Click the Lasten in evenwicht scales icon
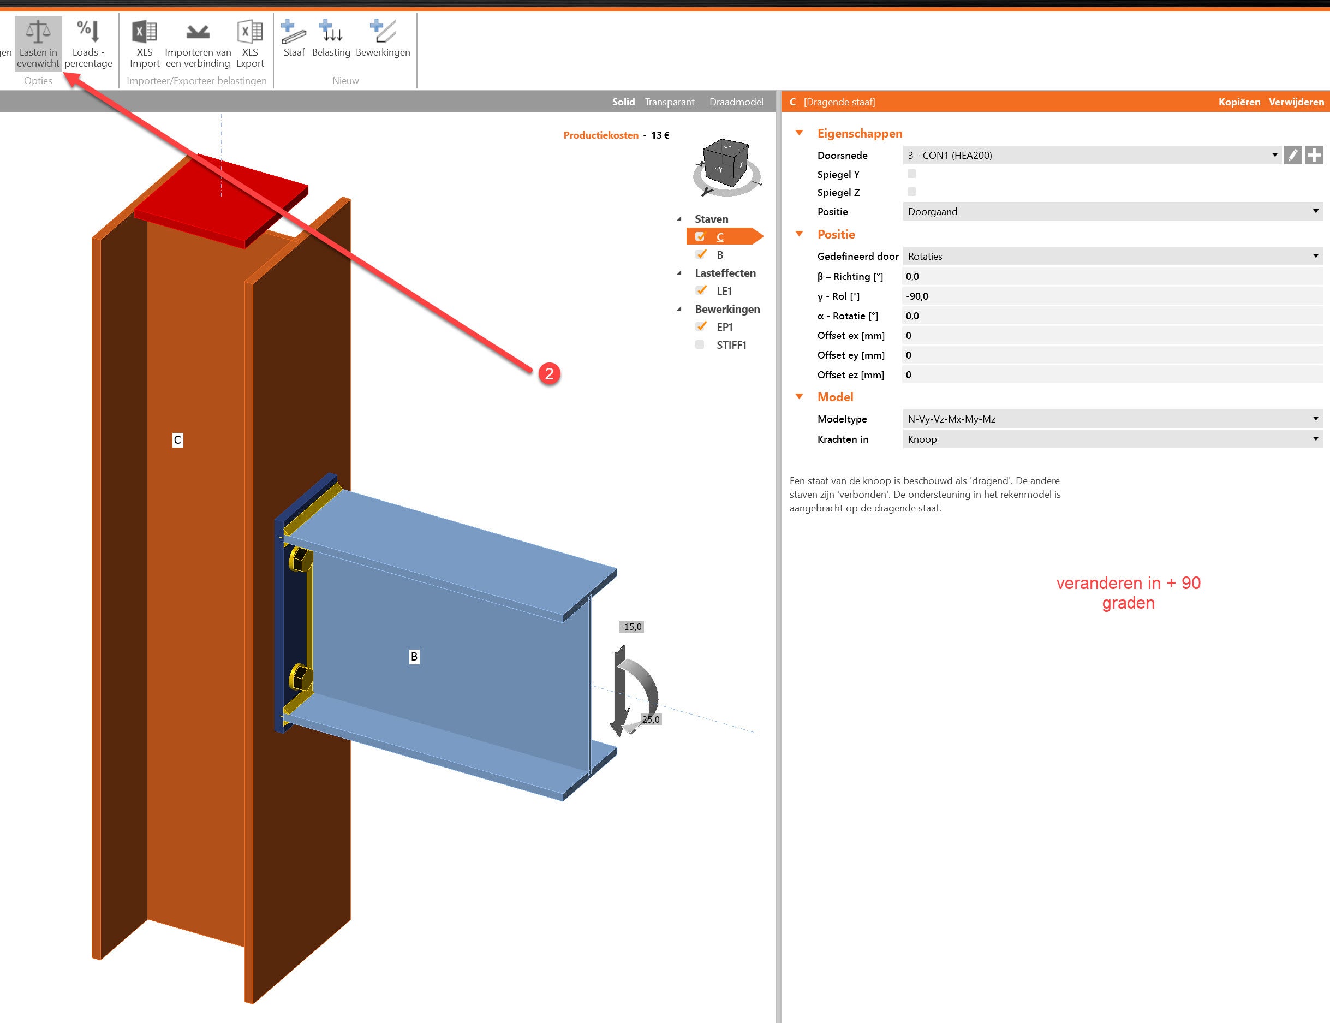The width and height of the screenshot is (1330, 1023). pos(38,32)
